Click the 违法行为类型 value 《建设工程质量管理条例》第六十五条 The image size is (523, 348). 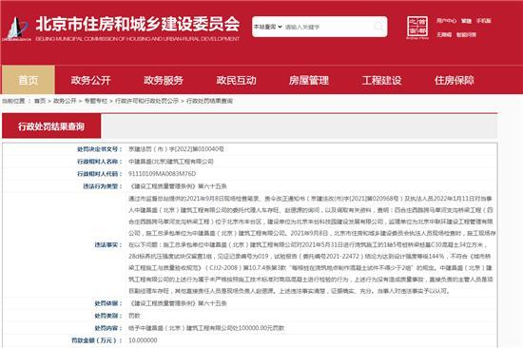(x=178, y=186)
